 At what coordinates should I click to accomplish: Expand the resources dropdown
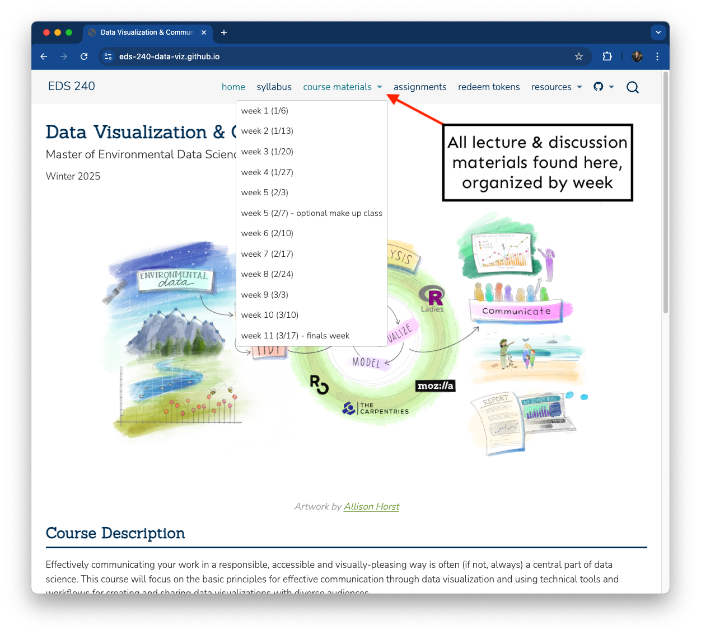[556, 87]
